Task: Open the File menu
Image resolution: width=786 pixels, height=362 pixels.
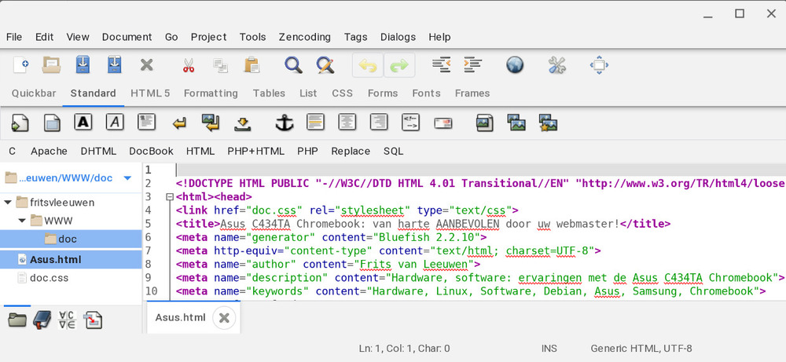Action: [x=14, y=37]
